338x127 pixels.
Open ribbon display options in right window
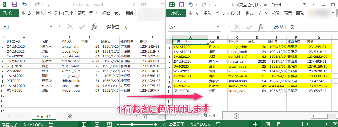314,5
